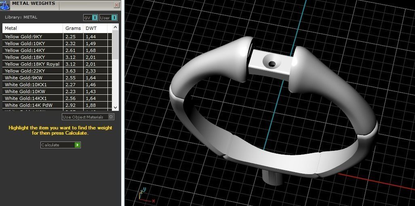Image resolution: width=415 pixels, height=206 pixels.
Task: Select the White Gold:10KX1 row
Action: click(x=57, y=85)
